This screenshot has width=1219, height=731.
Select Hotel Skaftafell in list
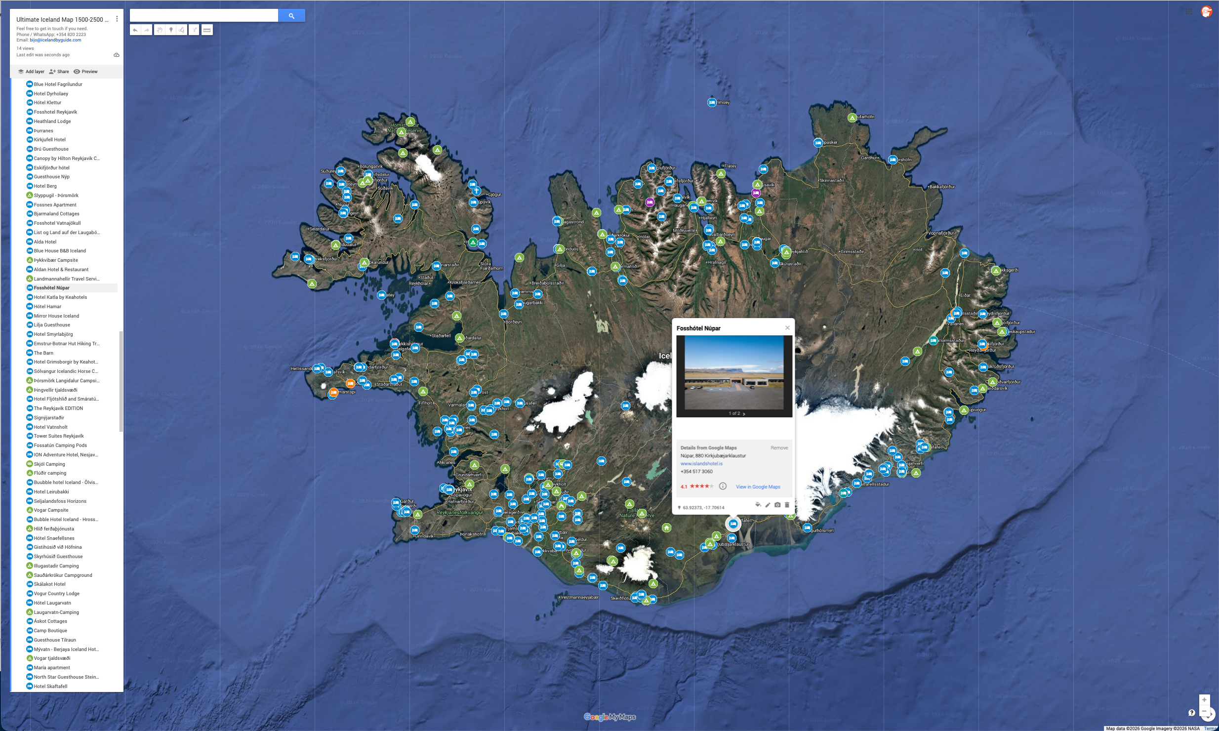pyautogui.click(x=50, y=686)
